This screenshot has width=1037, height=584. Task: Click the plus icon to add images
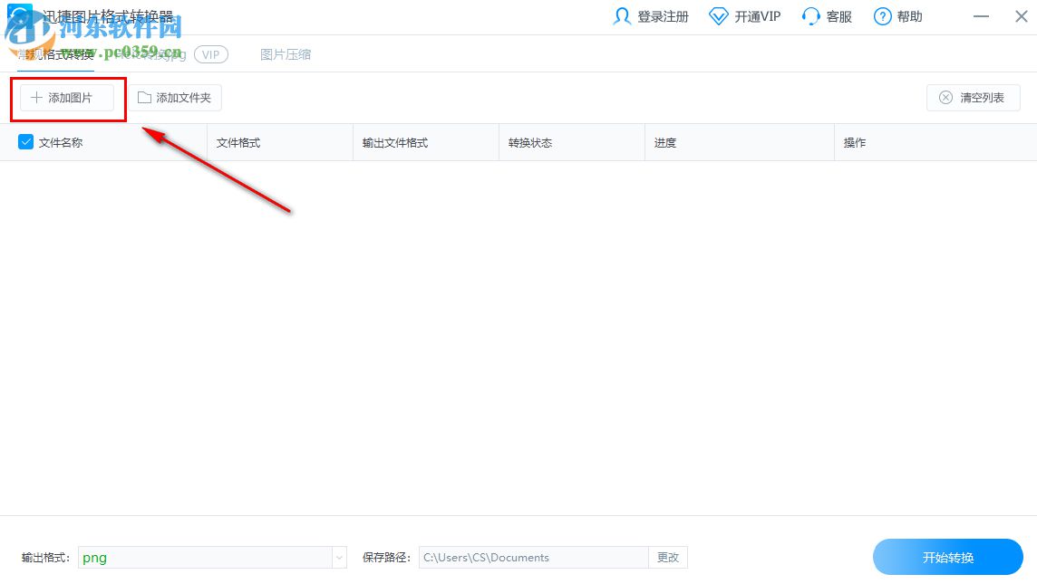(x=36, y=97)
